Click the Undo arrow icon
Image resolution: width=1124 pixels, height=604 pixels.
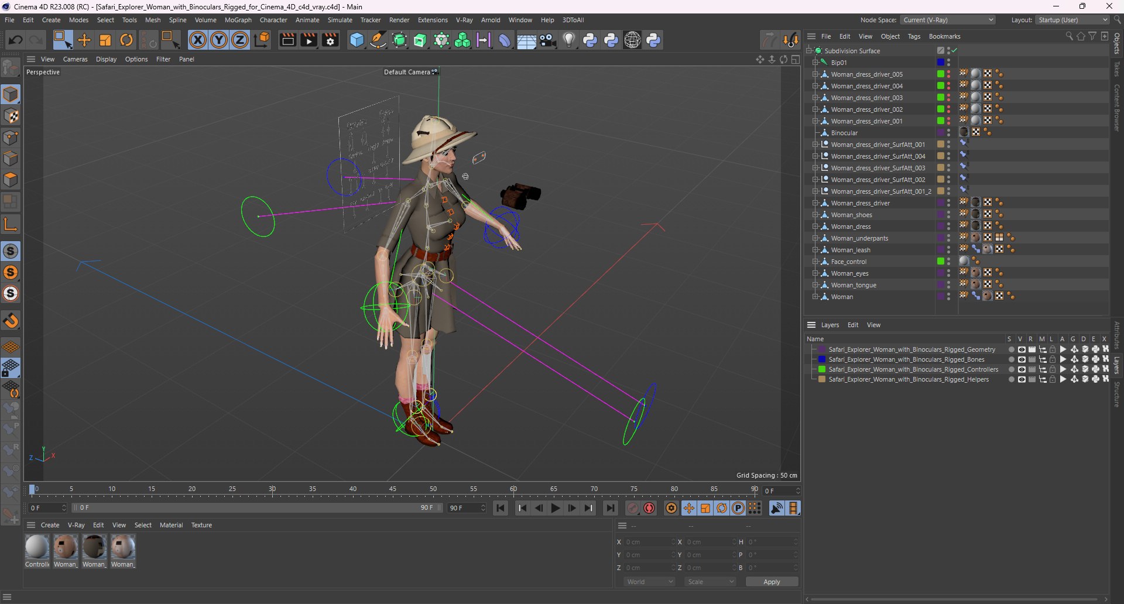(x=16, y=40)
